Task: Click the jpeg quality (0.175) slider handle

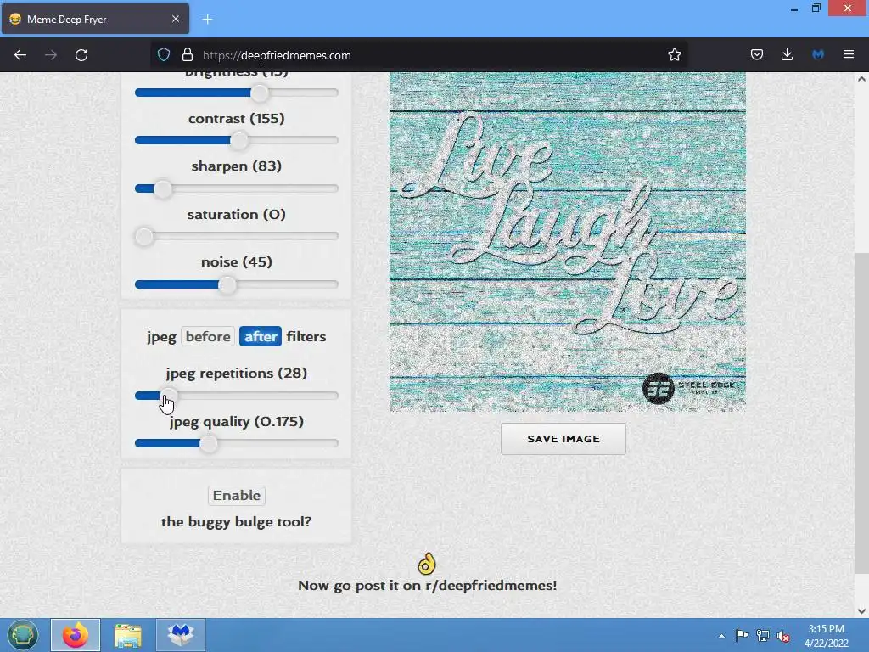Action: (x=209, y=443)
